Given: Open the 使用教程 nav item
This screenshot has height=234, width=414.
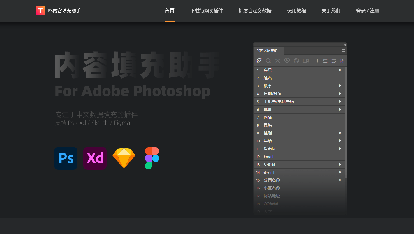Looking at the screenshot, I should point(297,11).
